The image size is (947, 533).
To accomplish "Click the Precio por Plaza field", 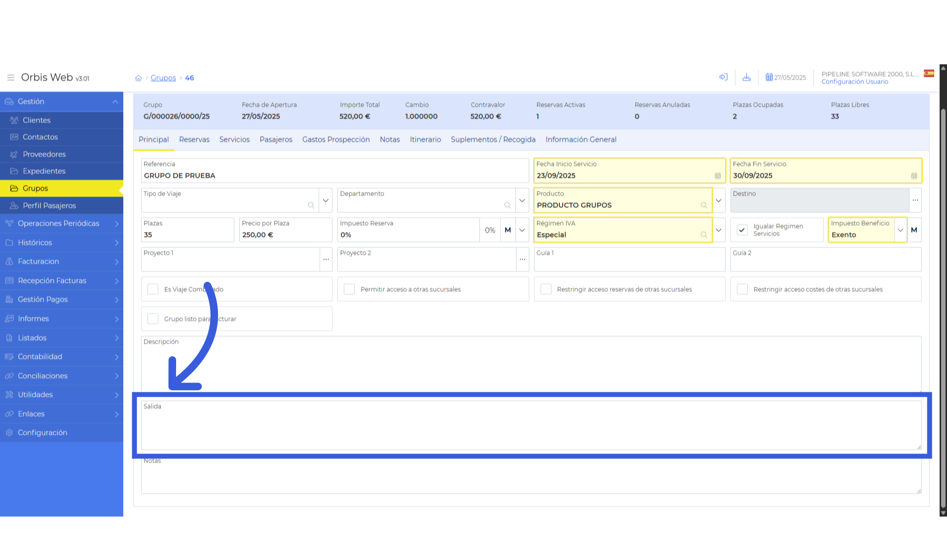I will [286, 230].
